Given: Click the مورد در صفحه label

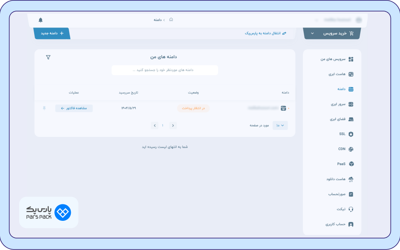Looking at the screenshot, I should coord(259,125).
